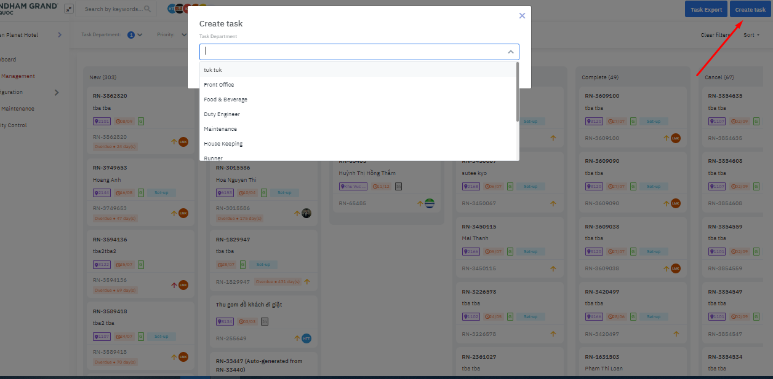Click priority arrow on RN-1829947 card
The height and width of the screenshot is (379, 773).
pos(306,281)
